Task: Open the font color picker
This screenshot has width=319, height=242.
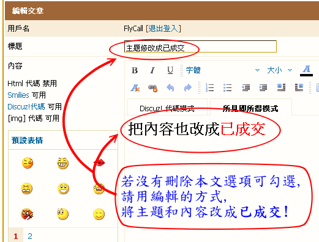Action: [x=306, y=70]
